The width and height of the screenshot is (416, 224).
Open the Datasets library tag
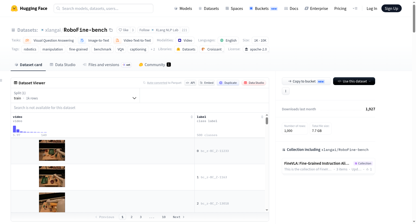(186, 49)
